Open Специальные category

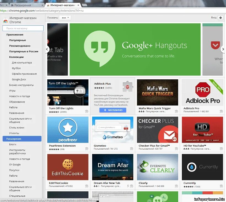click(x=17, y=196)
